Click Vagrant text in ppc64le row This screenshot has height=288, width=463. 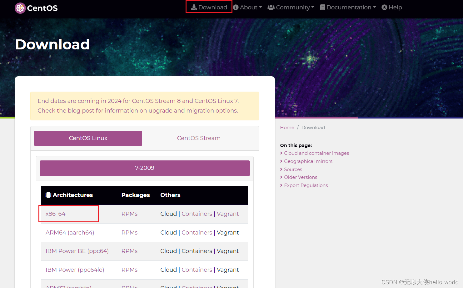(x=228, y=270)
